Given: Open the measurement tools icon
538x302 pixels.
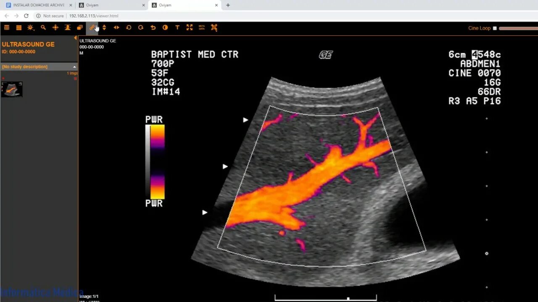Looking at the screenshot, I should (x=214, y=28).
